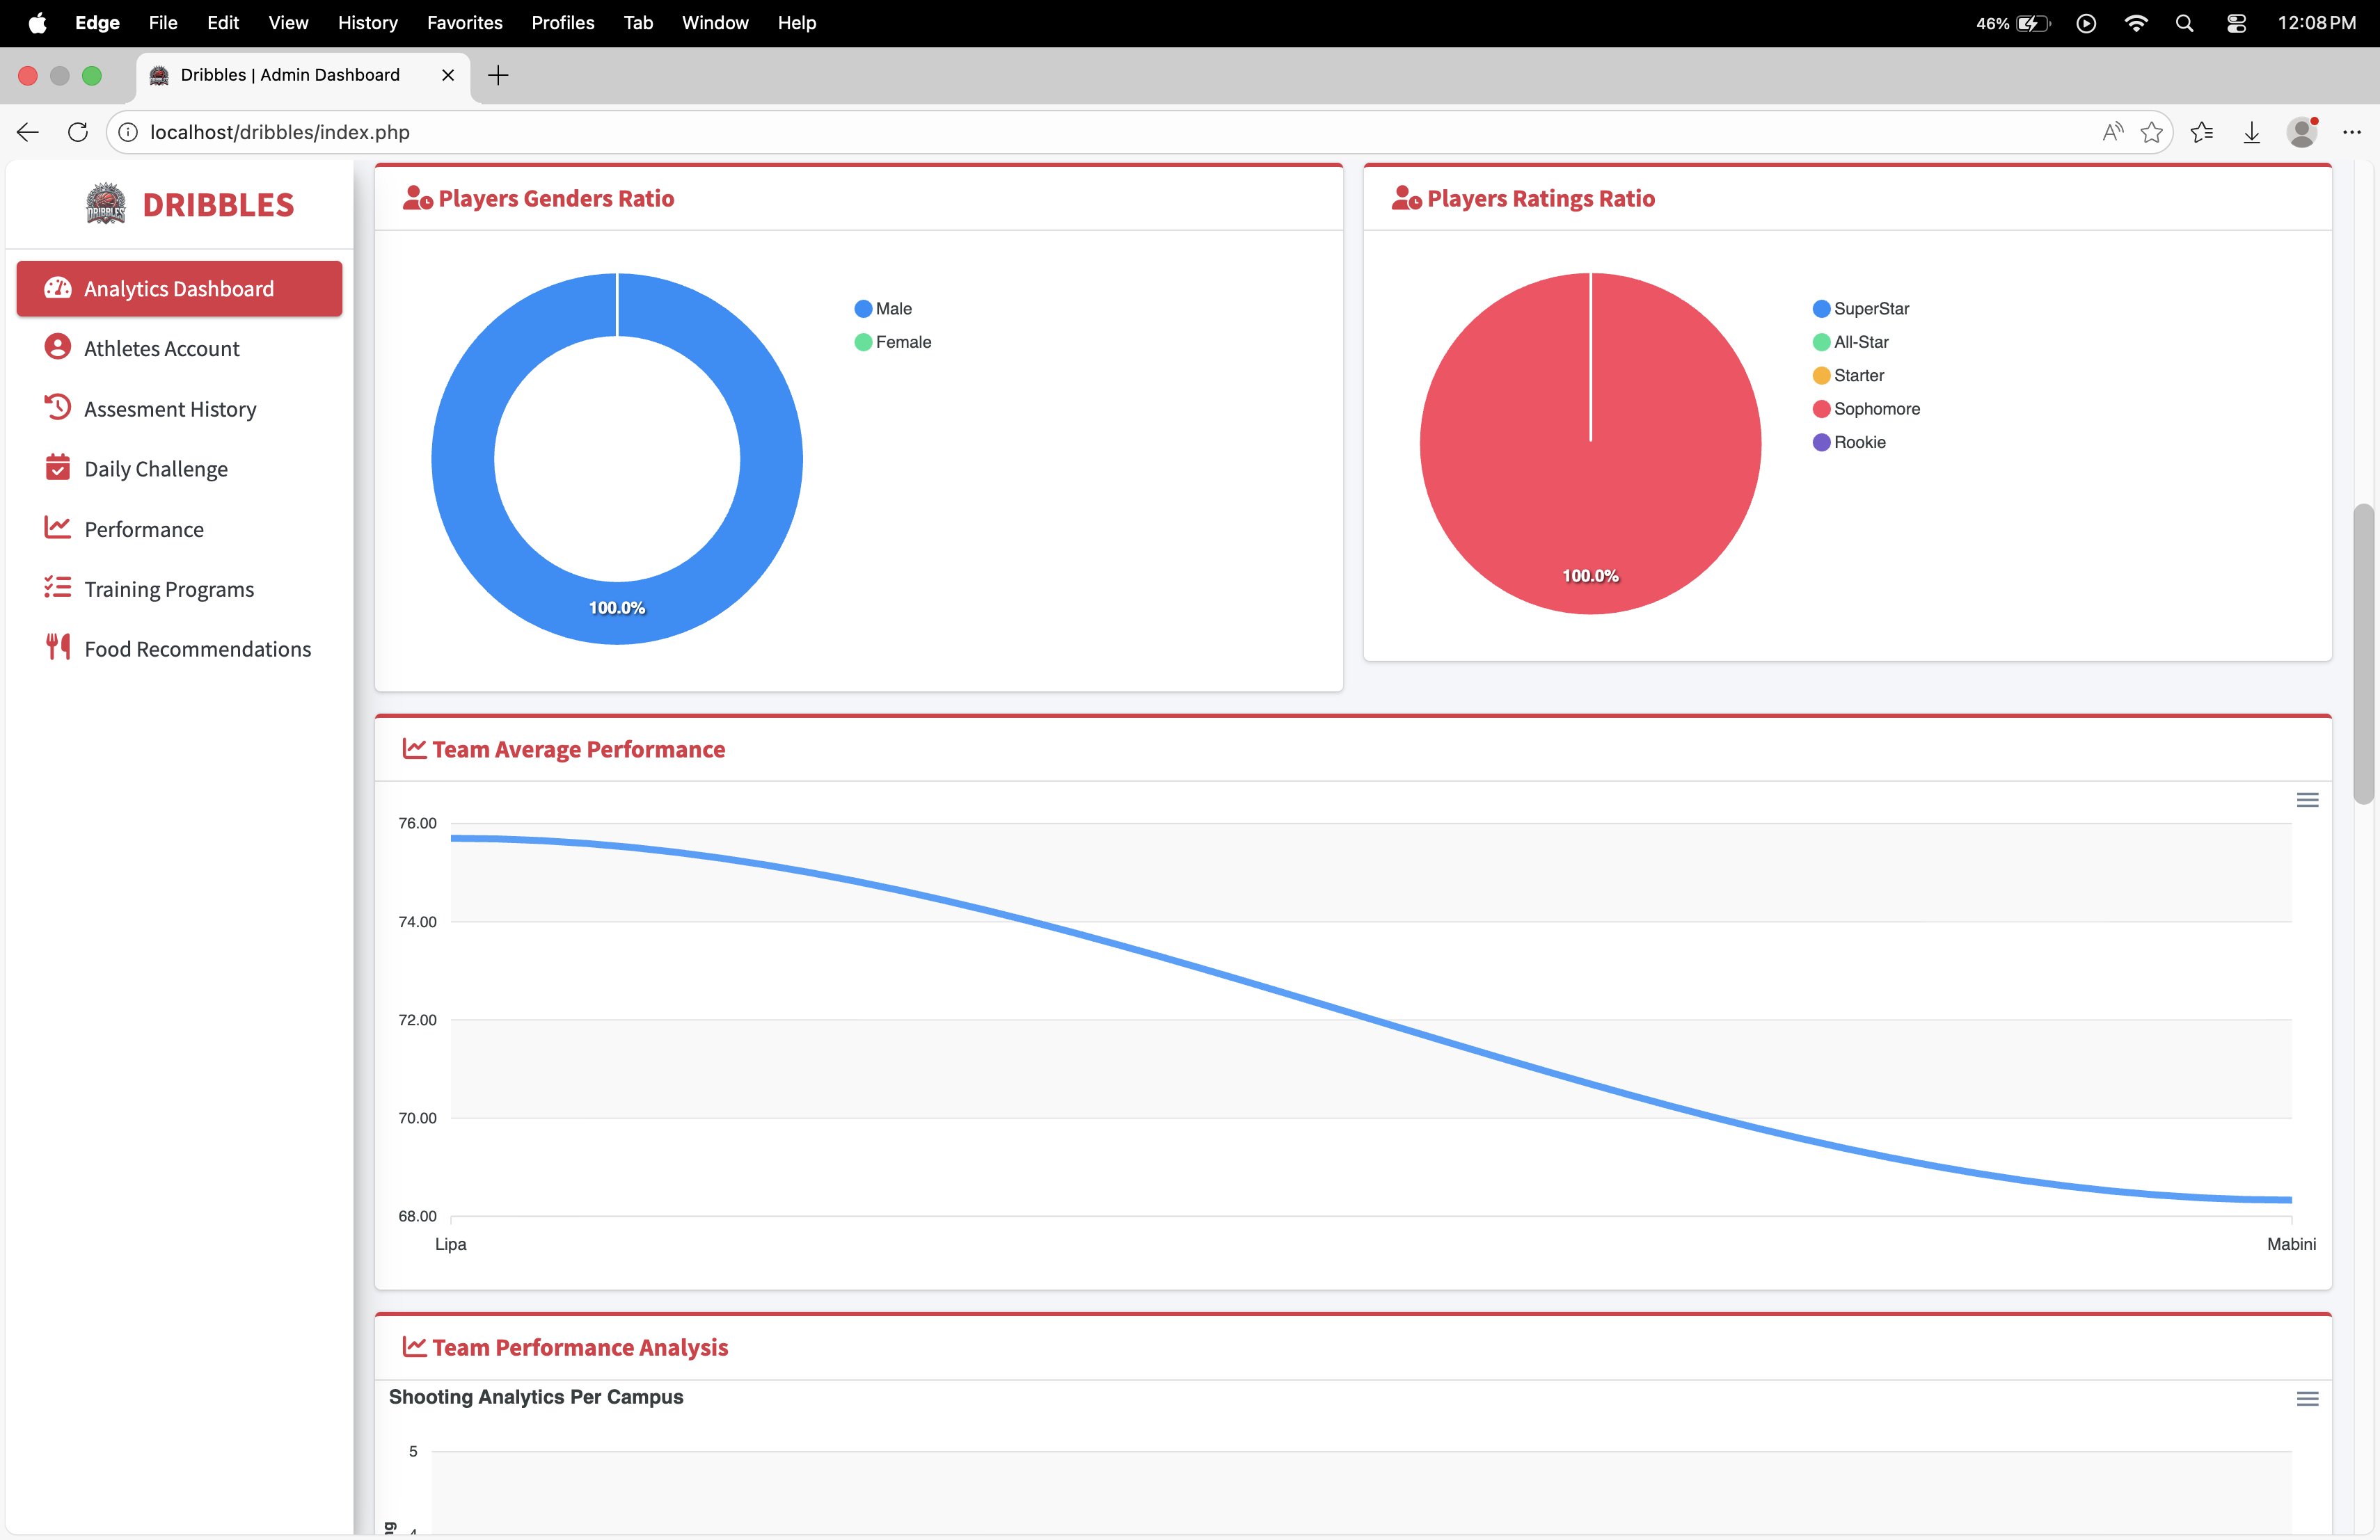Open Analytics Dashboard sidebar link
Screen dimensions: 2380x1540
[179, 289]
